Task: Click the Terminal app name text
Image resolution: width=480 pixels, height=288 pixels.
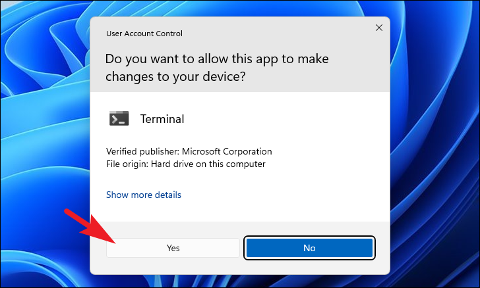Action: coord(162,119)
